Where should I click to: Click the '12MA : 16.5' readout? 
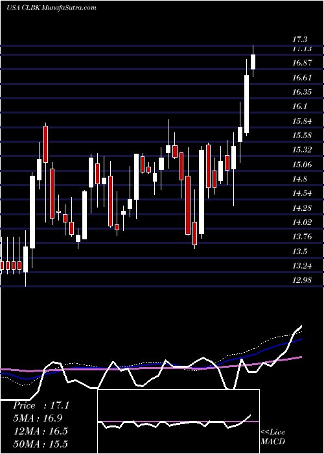(x=40, y=431)
